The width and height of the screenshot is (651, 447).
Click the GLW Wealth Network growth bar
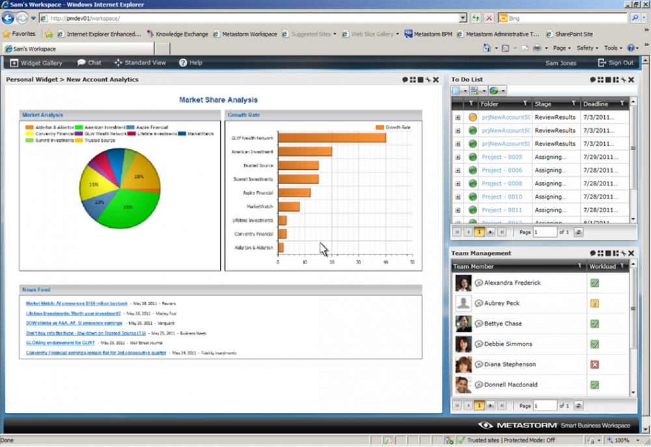point(332,138)
